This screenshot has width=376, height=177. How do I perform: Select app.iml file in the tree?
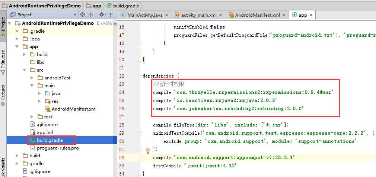(x=45, y=132)
